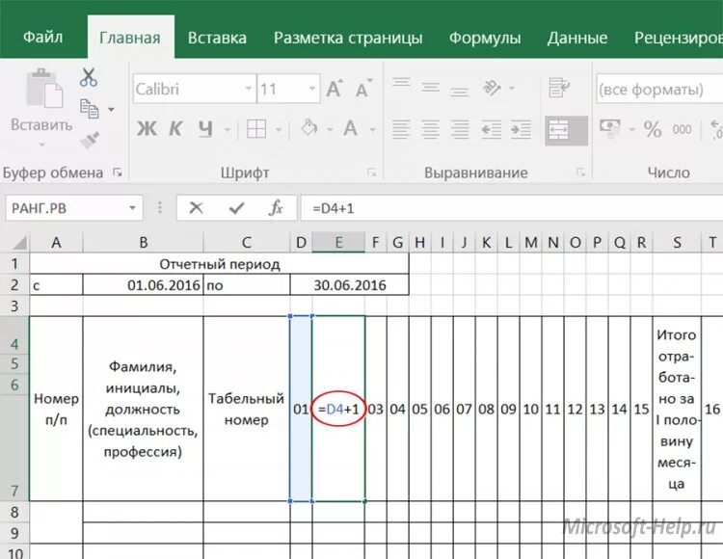Open fill color dropdown arrow
This screenshot has width=723, height=559.
(x=330, y=130)
